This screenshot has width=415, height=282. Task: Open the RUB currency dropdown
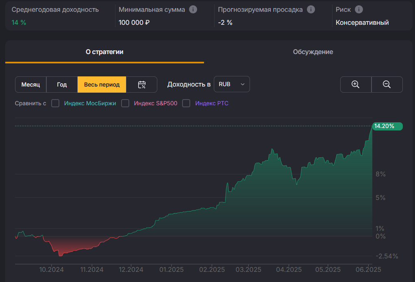[232, 84]
